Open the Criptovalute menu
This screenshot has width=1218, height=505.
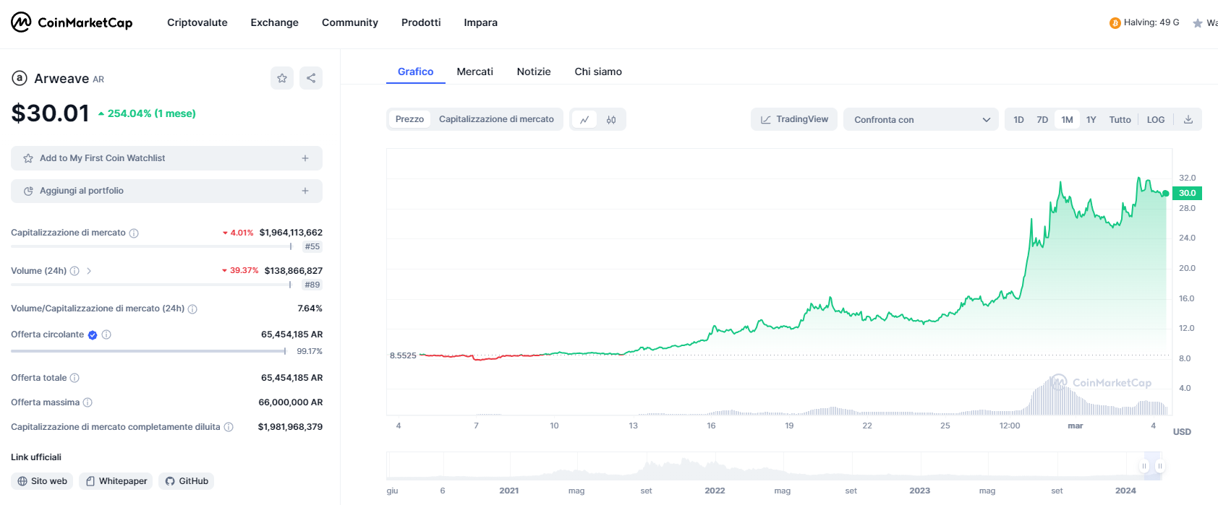[x=197, y=22]
